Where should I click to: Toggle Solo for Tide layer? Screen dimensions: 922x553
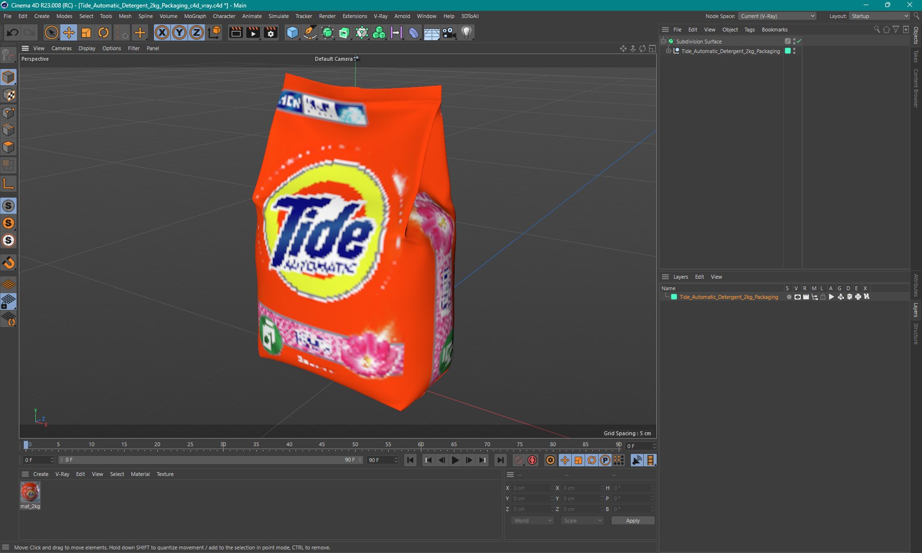(789, 297)
